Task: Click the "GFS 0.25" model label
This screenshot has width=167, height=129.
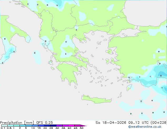Action: click(x=45, y=122)
